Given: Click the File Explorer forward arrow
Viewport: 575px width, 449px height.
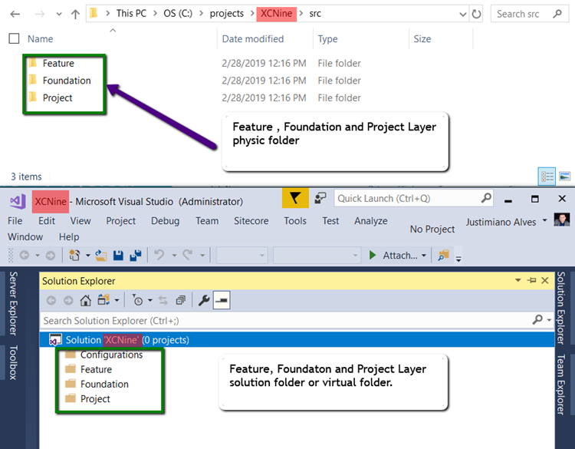Looking at the screenshot, I should click(x=40, y=15).
